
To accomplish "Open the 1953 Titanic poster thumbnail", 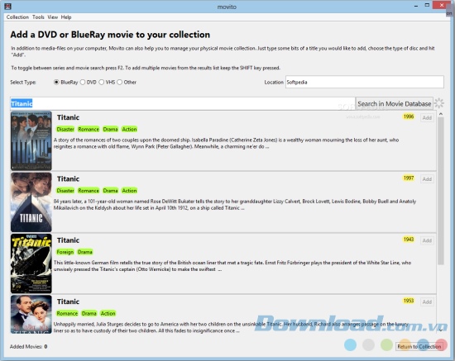I will click(x=31, y=315).
